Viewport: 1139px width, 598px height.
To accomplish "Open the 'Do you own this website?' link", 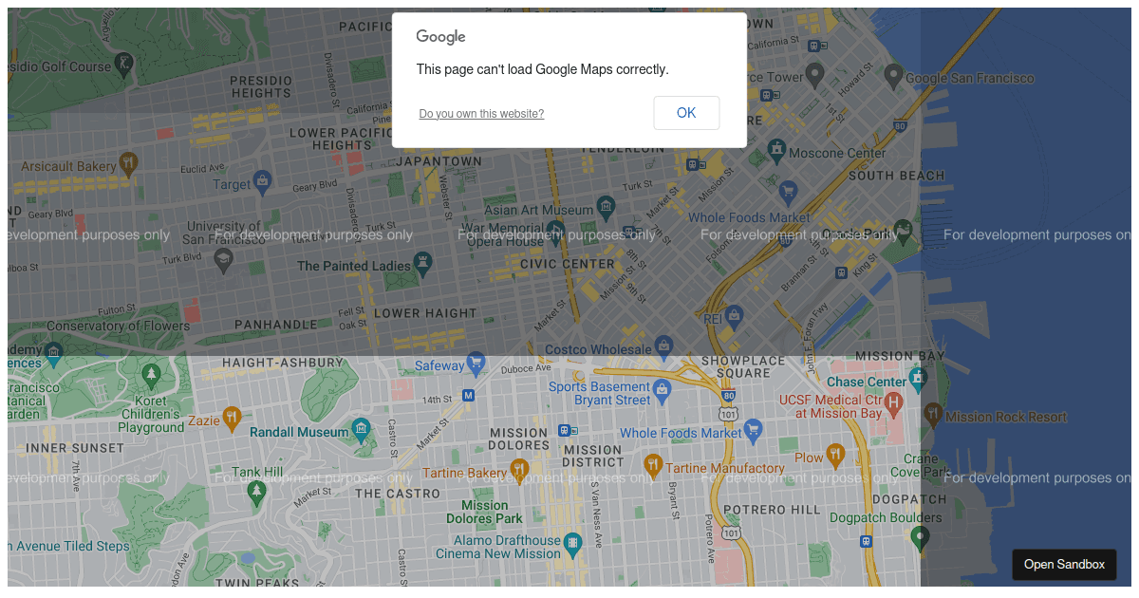I will [x=481, y=114].
